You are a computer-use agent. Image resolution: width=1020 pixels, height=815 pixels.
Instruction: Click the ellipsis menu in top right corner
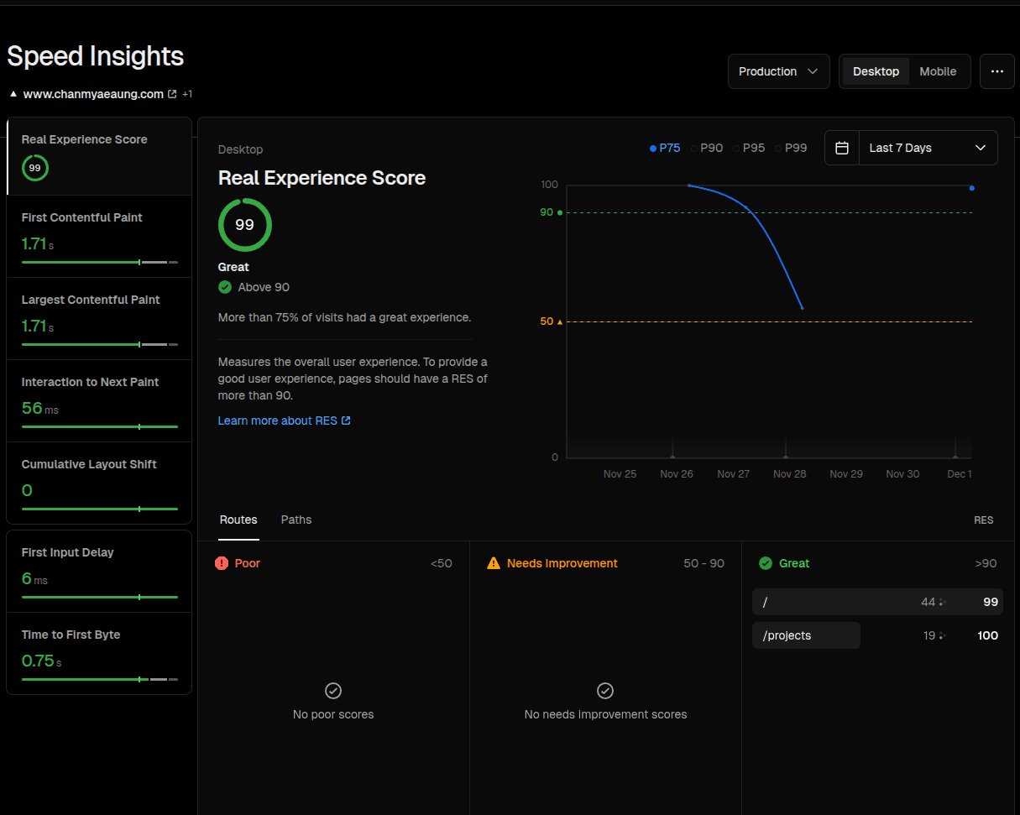[x=997, y=71]
